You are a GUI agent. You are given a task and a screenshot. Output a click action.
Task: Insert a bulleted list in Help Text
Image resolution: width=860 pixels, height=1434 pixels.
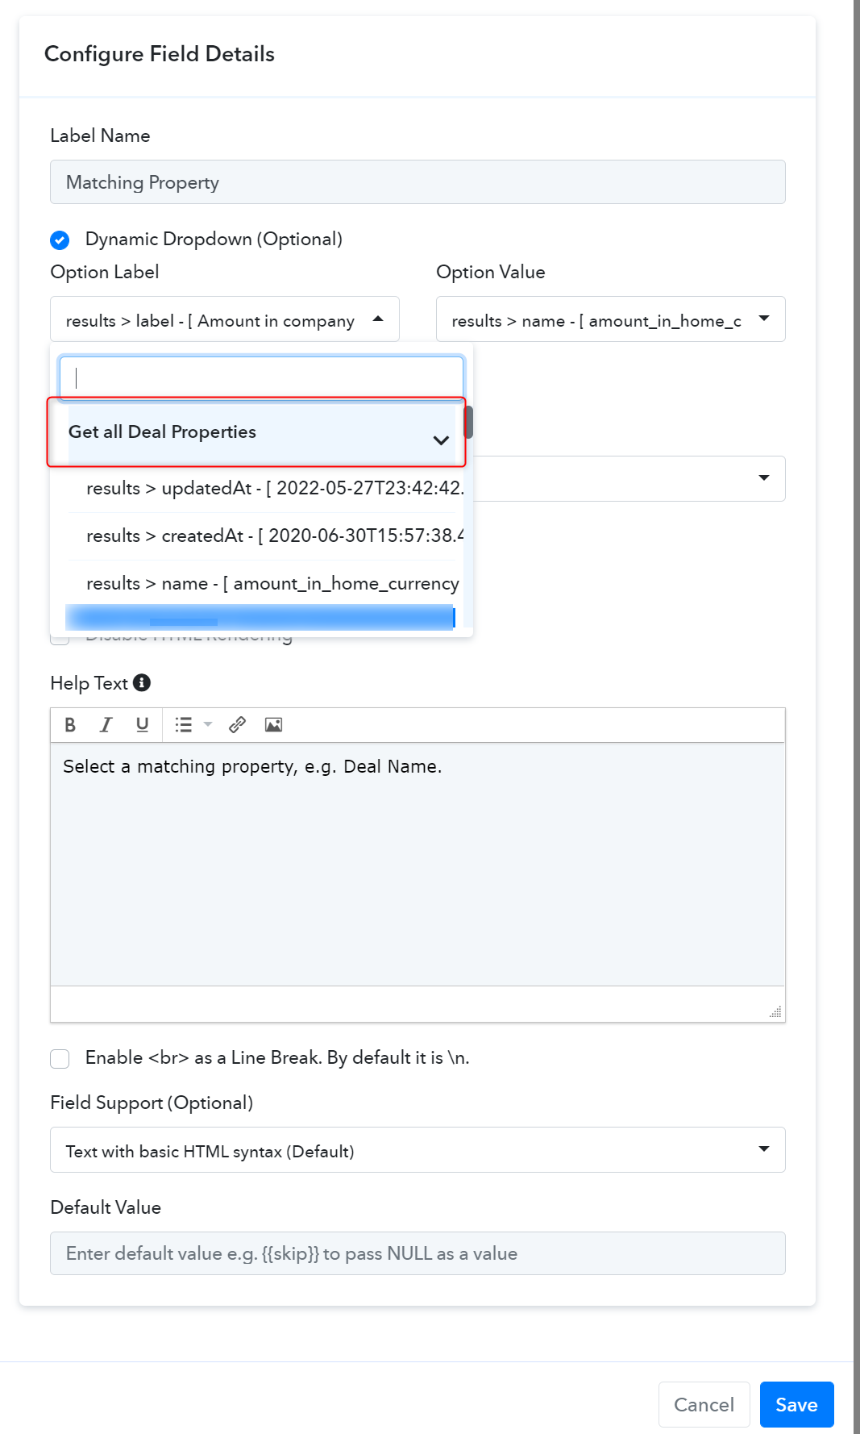(184, 725)
